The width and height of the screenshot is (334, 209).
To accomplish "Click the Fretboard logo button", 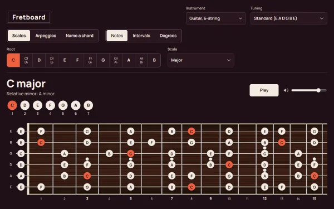I will [29, 17].
